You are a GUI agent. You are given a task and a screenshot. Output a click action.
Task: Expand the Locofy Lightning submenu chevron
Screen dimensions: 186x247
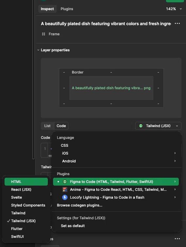(175, 197)
